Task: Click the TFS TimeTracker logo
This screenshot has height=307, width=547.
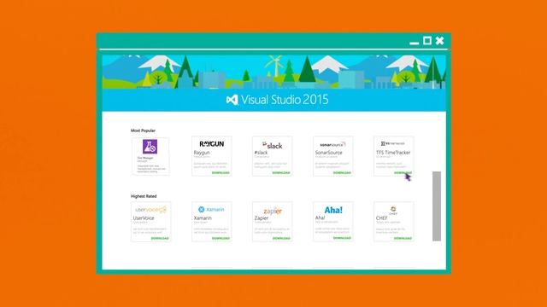Action: pos(393,143)
